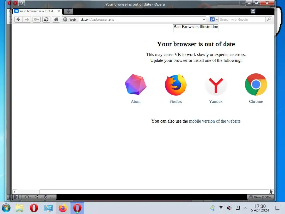Switch to Firefox in the taskbar
This screenshot has height=214, width=285.
coord(63,208)
